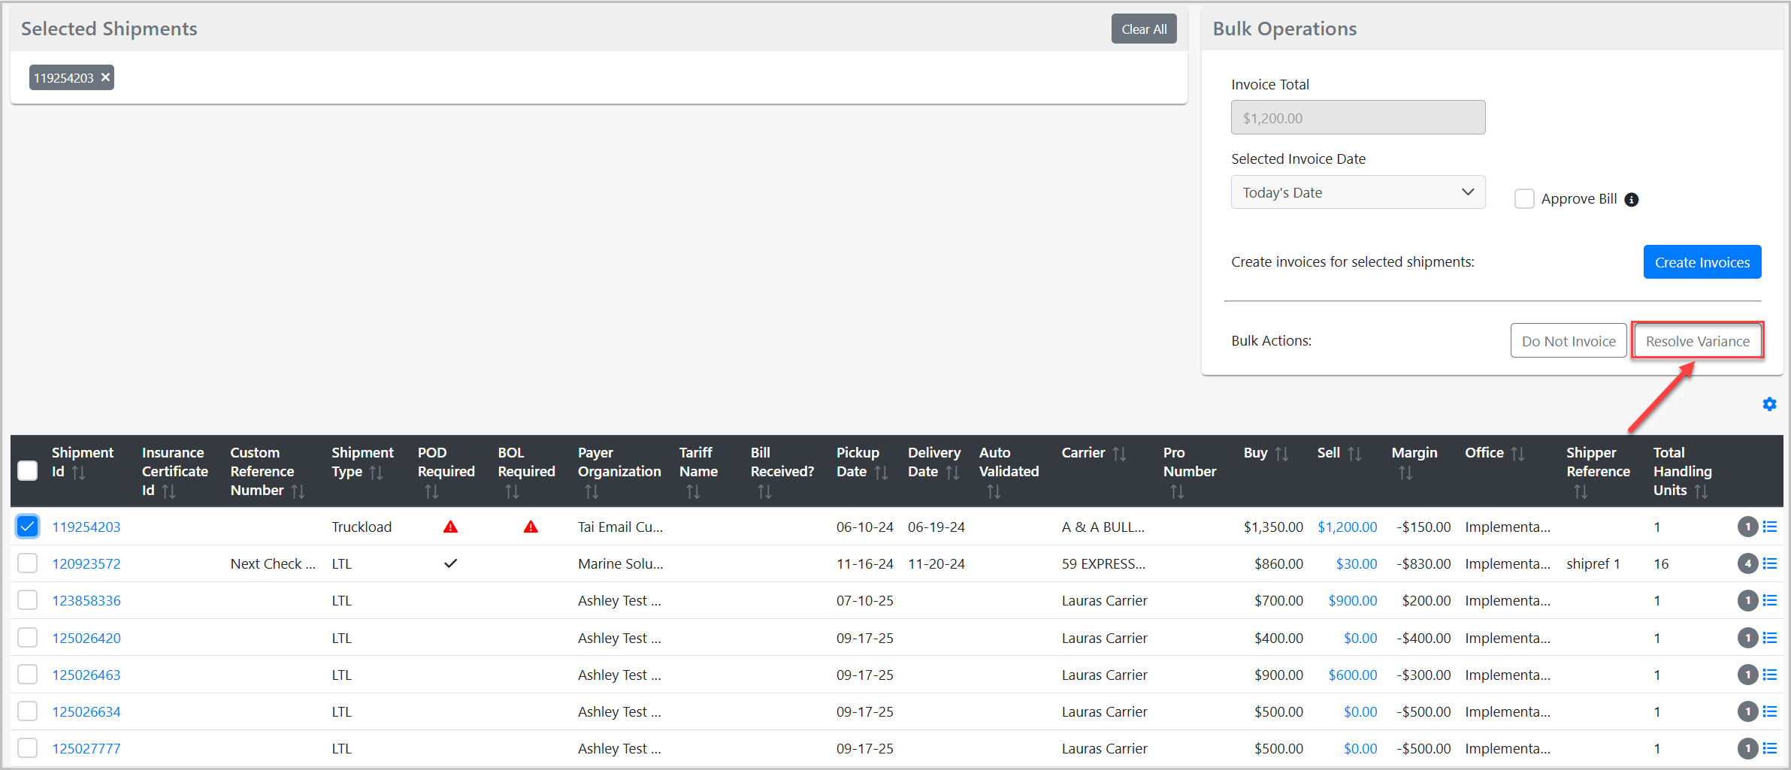Click the count badge on shipment 120923572 row
Image resolution: width=1791 pixels, height=770 pixels.
[1747, 563]
